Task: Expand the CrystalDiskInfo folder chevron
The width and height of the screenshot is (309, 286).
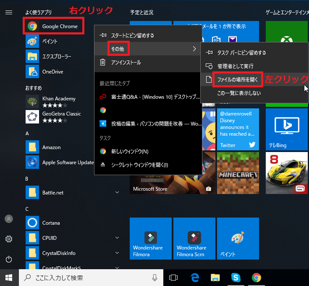Action: pos(117,253)
